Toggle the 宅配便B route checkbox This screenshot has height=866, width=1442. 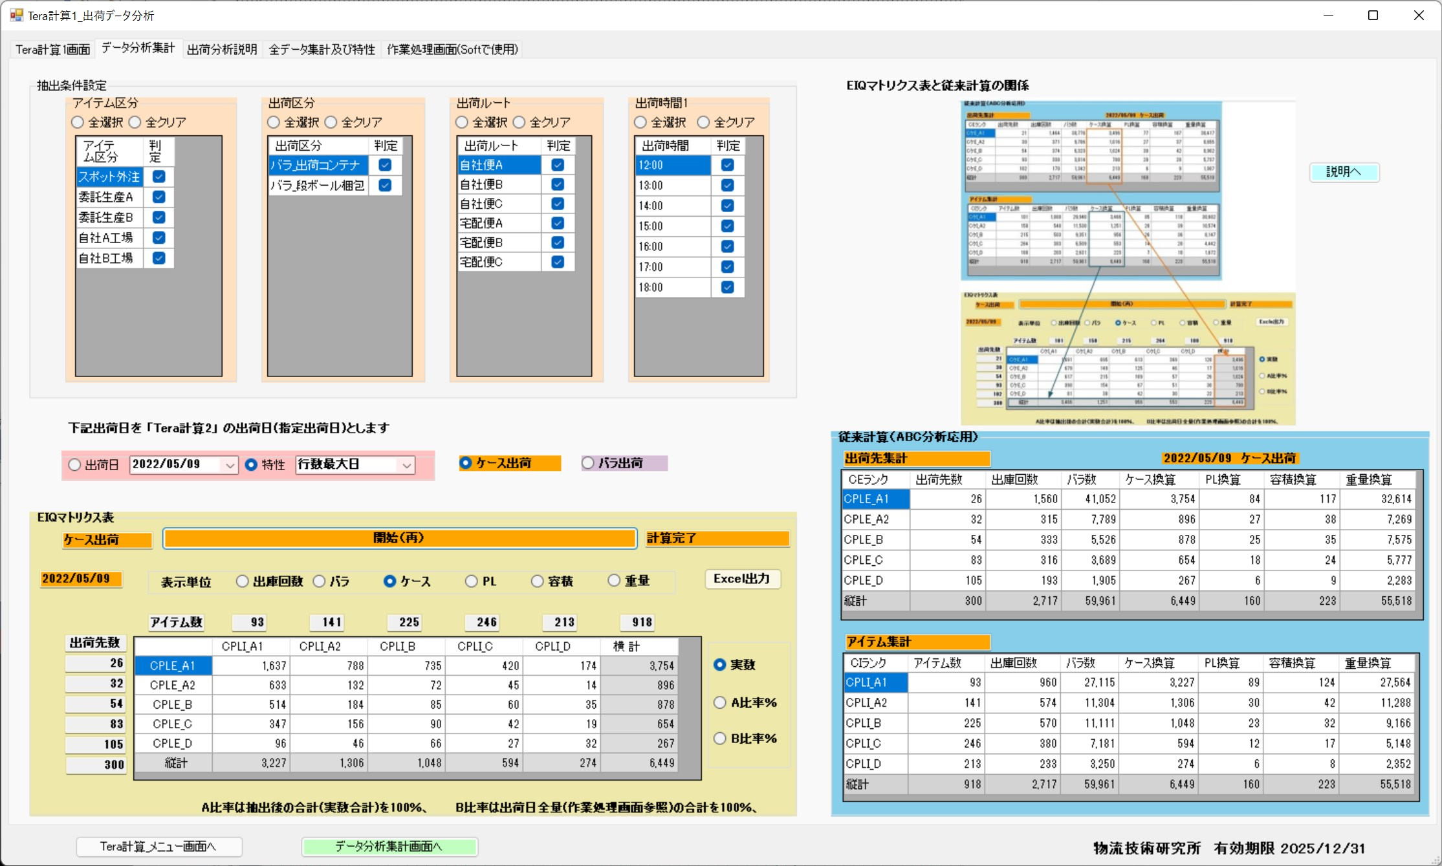[x=557, y=243]
